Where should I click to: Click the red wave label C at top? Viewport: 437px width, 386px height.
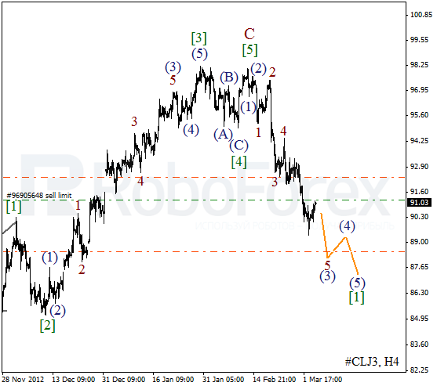coord(249,34)
